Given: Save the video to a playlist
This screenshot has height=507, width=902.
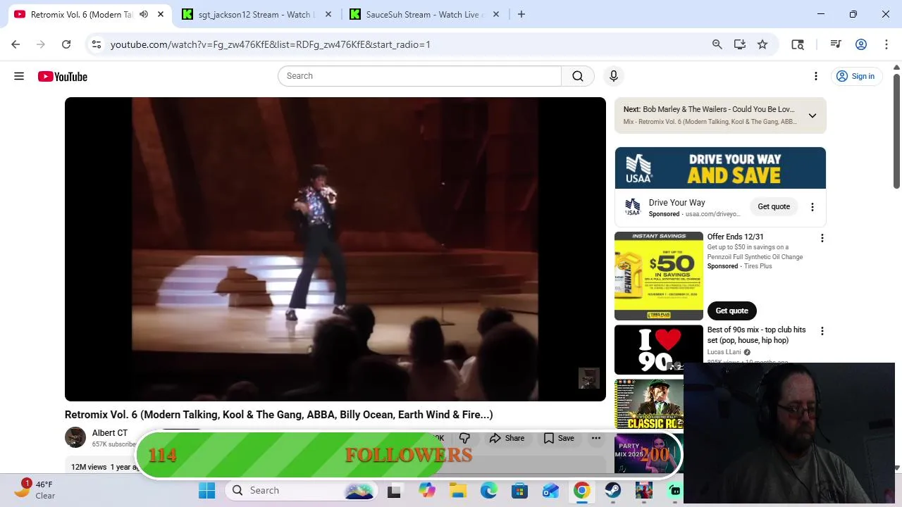Looking at the screenshot, I should point(559,438).
